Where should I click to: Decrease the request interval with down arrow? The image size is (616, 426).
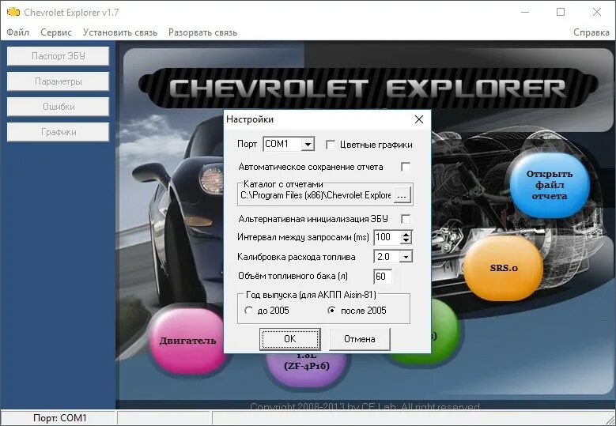406,240
